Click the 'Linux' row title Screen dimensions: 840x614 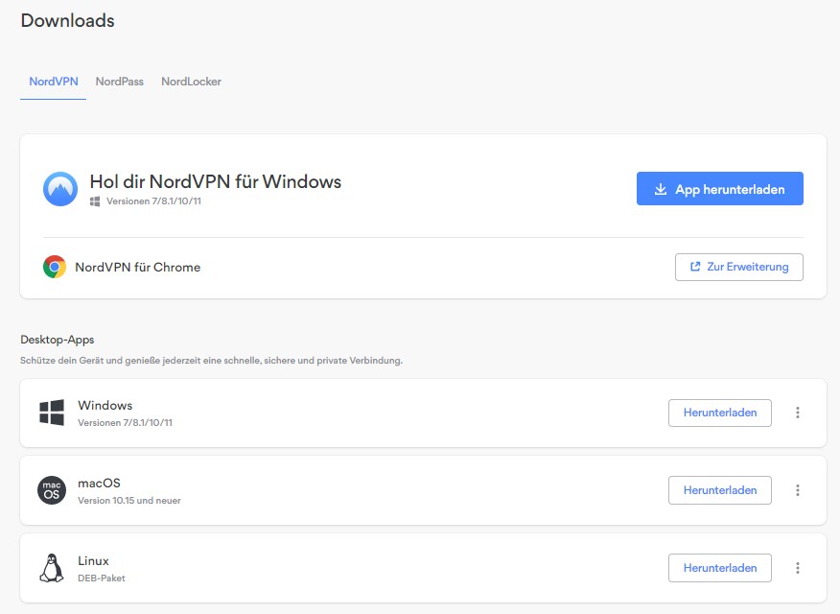[x=93, y=560]
